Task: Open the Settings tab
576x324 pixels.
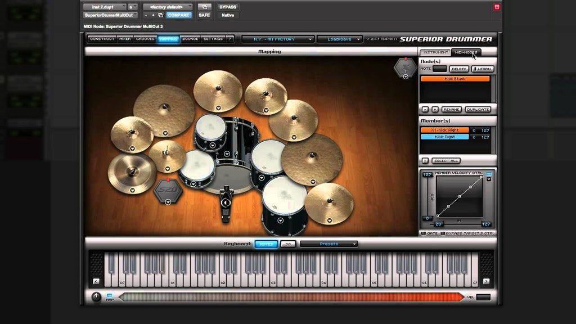Action: pos(213,39)
